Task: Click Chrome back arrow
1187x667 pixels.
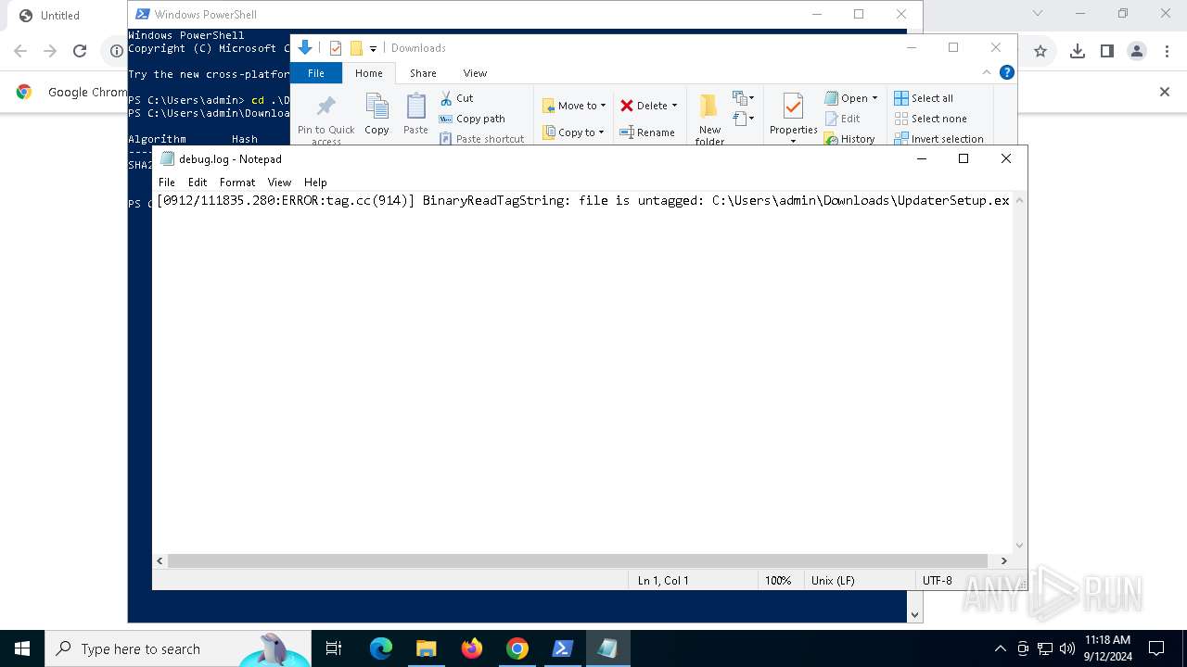Action: coord(20,52)
